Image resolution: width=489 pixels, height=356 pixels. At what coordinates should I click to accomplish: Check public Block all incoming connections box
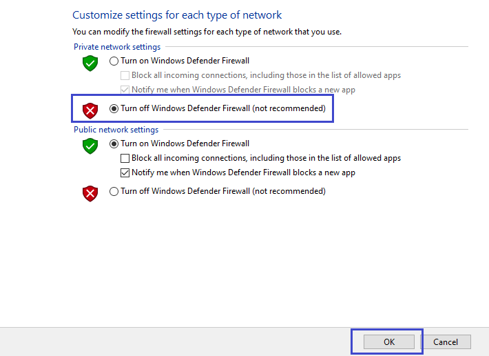[x=125, y=158]
